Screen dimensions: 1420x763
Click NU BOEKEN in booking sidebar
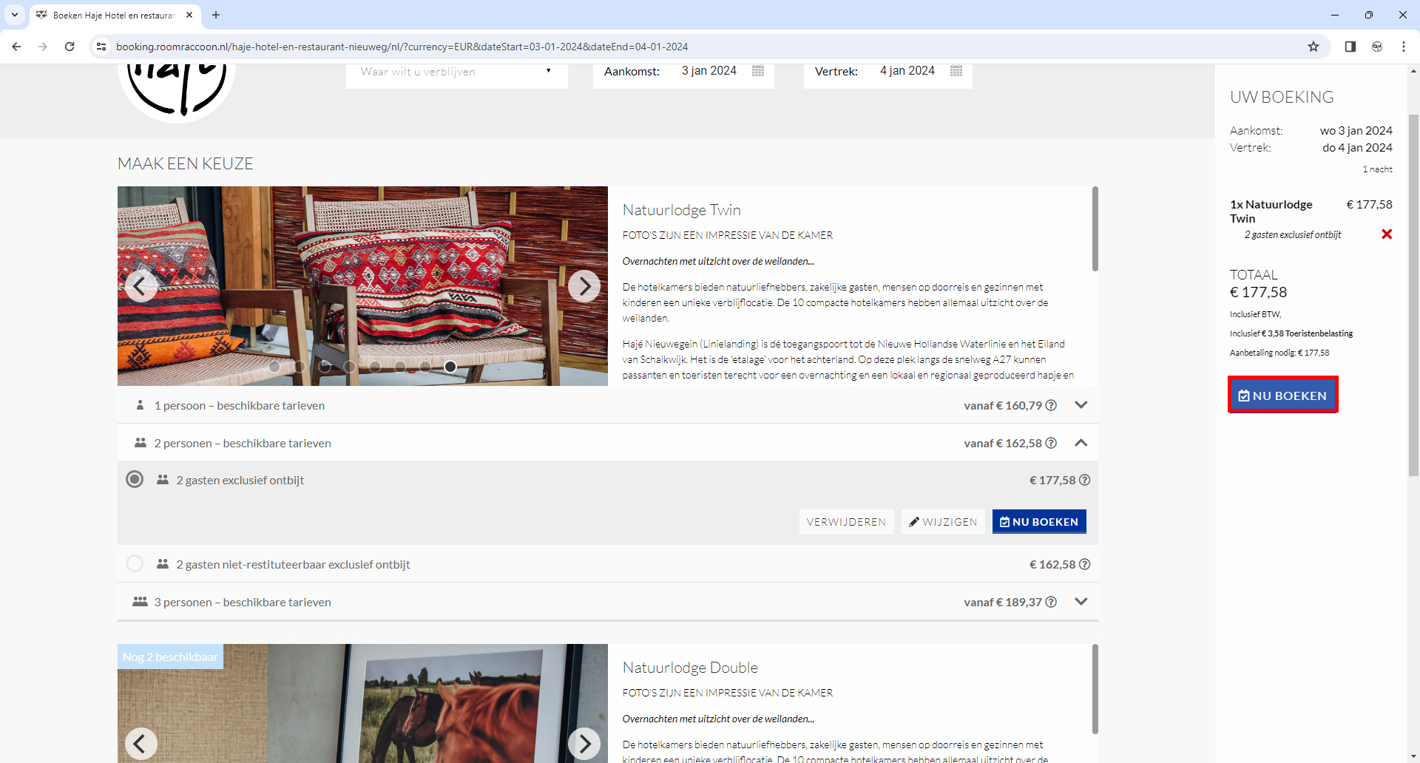tap(1282, 396)
